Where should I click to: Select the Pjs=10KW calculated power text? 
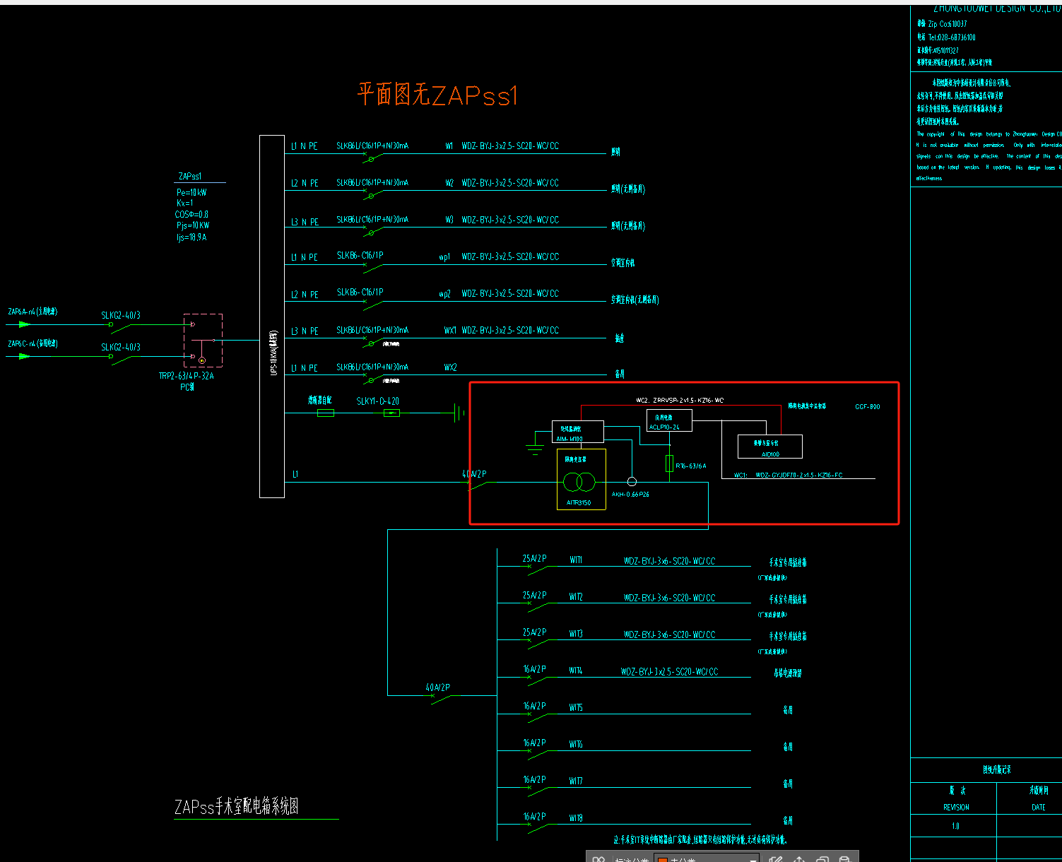193,225
